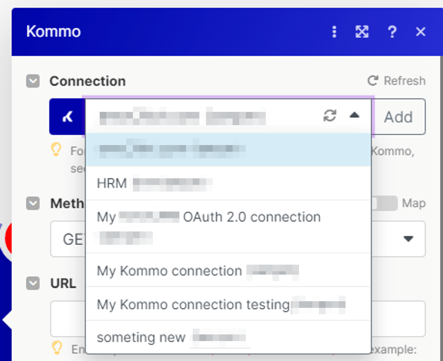The image size is (443, 361).
Task: Click the lightbulb hint icon under Connection
Action: (x=56, y=149)
